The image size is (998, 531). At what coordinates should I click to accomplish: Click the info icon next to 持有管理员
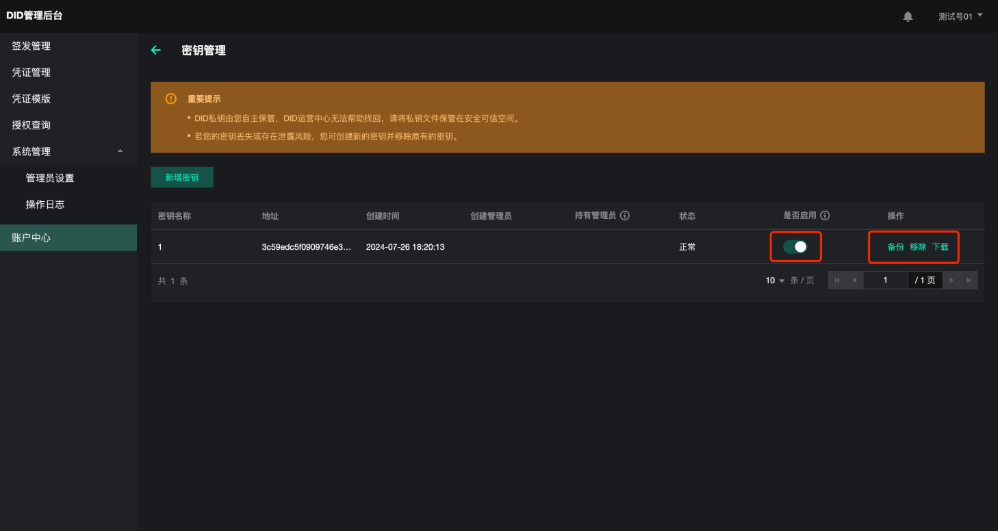[x=624, y=216]
